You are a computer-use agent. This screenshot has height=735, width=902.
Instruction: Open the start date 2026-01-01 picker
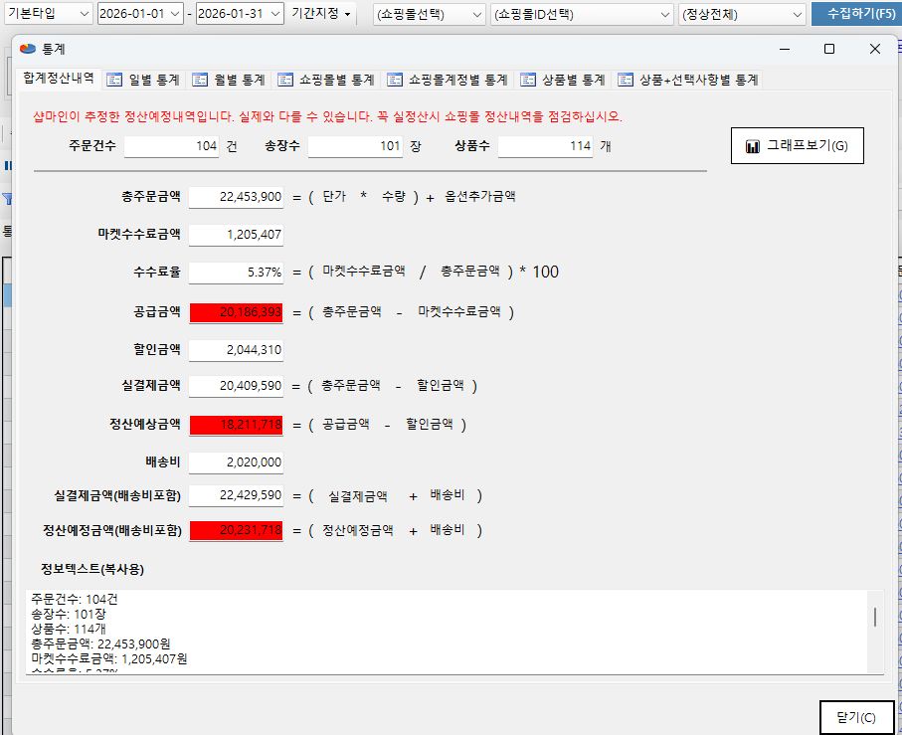[x=175, y=13]
